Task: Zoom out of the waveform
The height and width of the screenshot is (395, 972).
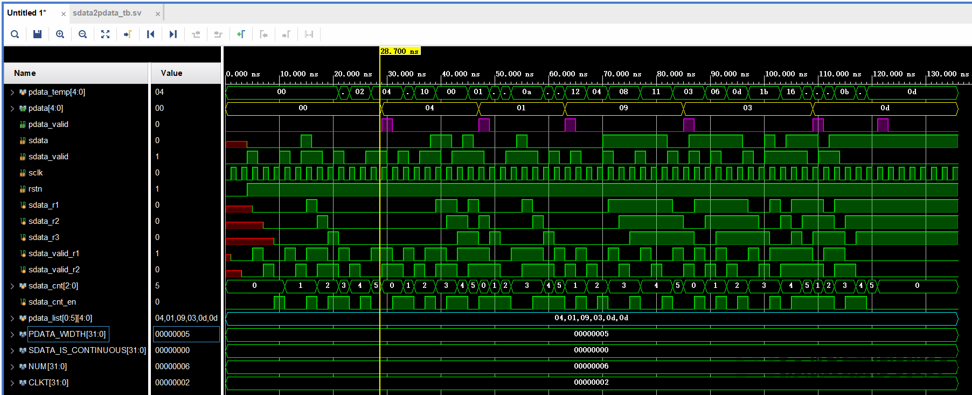Action: tap(82, 34)
